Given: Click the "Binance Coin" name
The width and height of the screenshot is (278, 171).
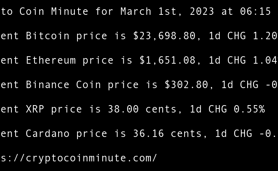Looking at the screenshot, I should point(63,85).
